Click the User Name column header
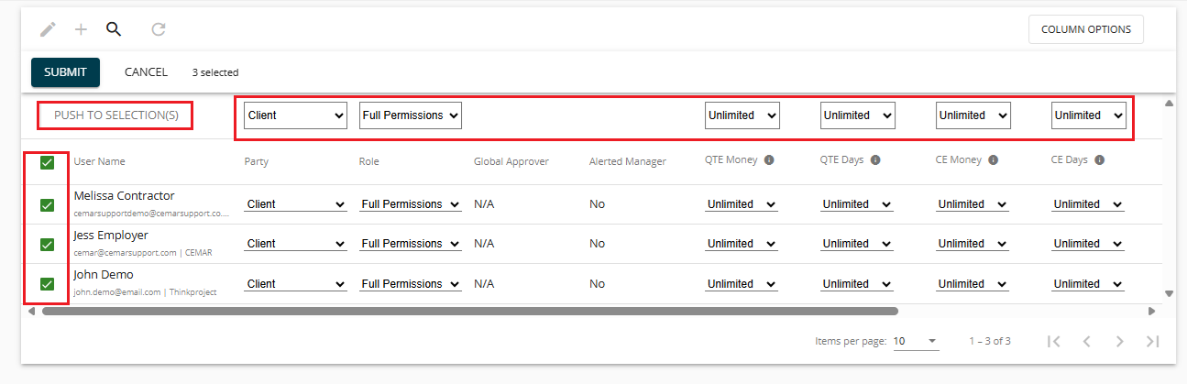The height and width of the screenshot is (384, 1187). (99, 161)
